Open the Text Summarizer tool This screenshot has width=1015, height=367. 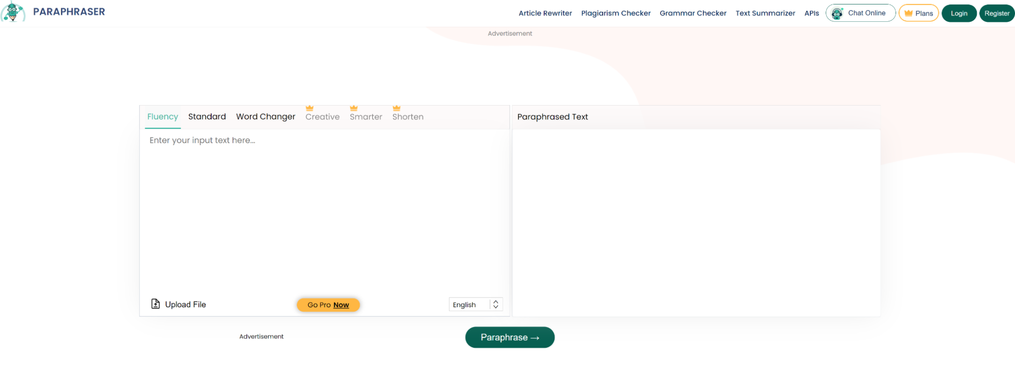[765, 13]
